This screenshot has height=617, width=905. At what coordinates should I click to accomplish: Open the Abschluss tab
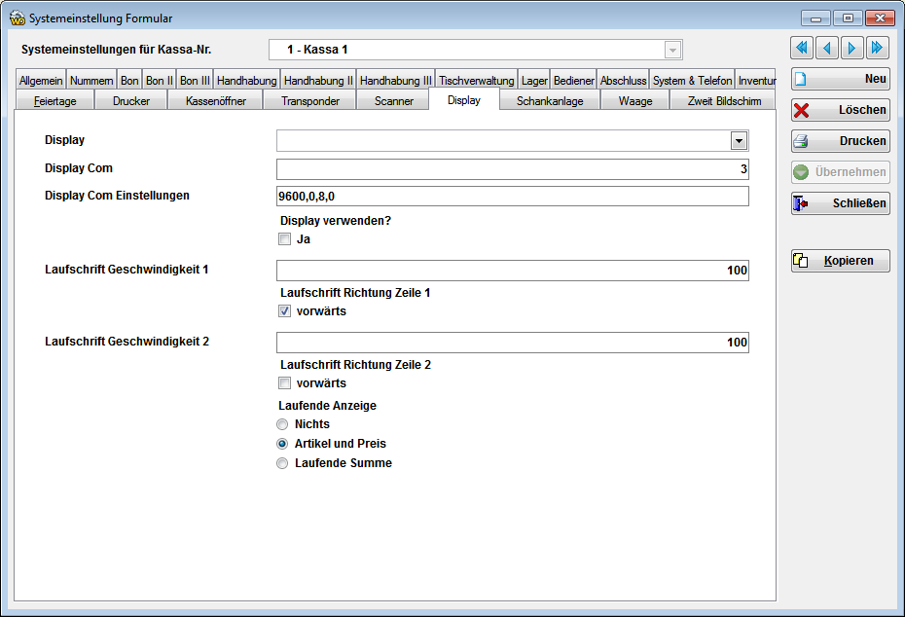(624, 80)
